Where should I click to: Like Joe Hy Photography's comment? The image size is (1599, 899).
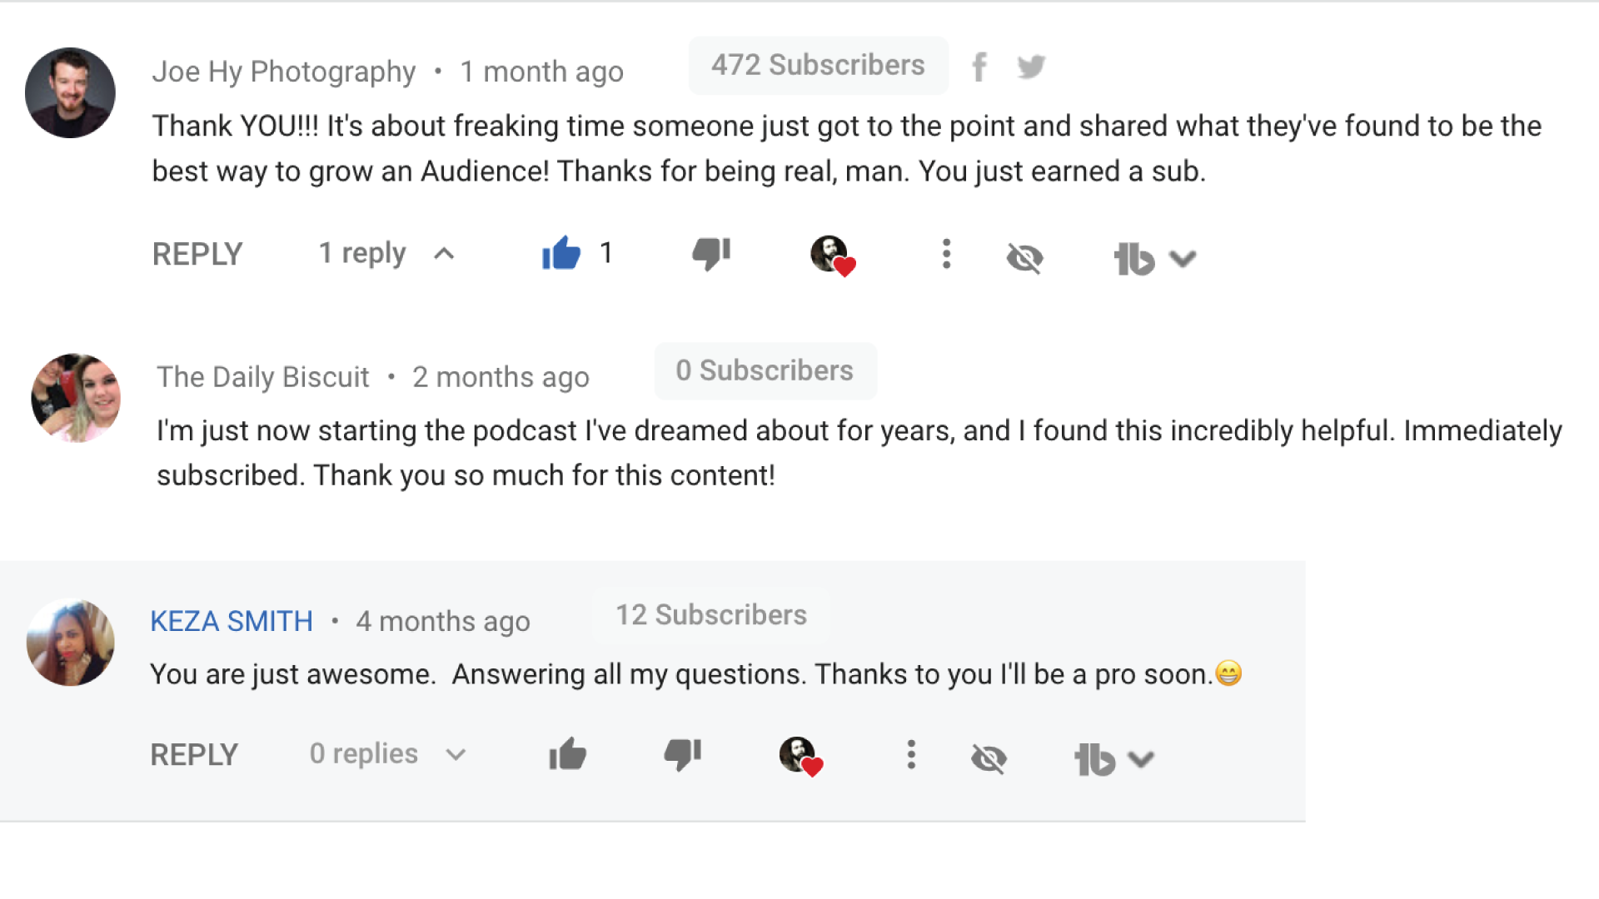point(561,253)
